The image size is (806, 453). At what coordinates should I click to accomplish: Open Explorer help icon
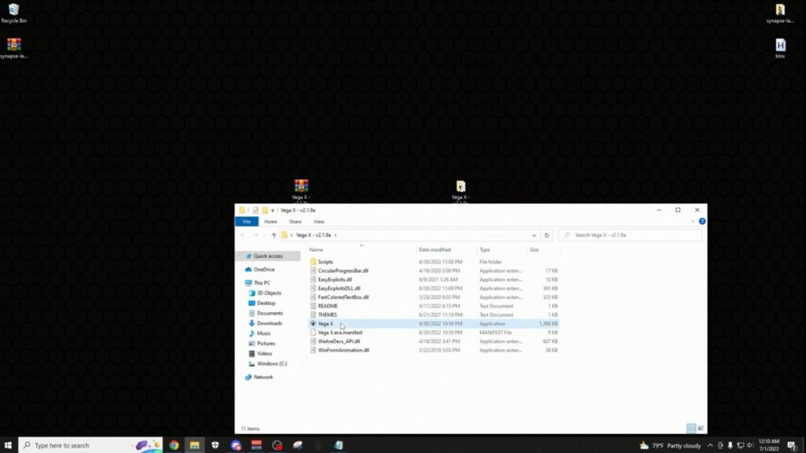point(701,221)
